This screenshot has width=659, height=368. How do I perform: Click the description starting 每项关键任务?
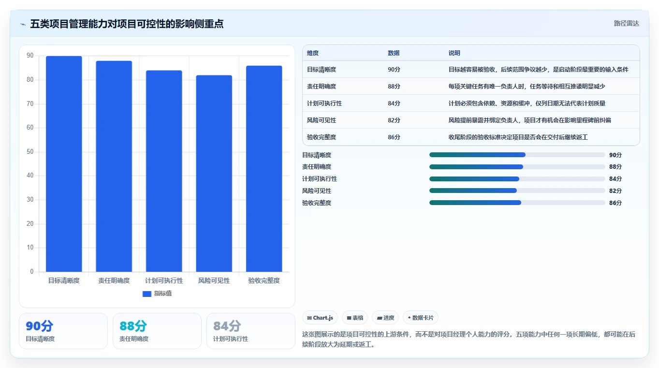527,87
